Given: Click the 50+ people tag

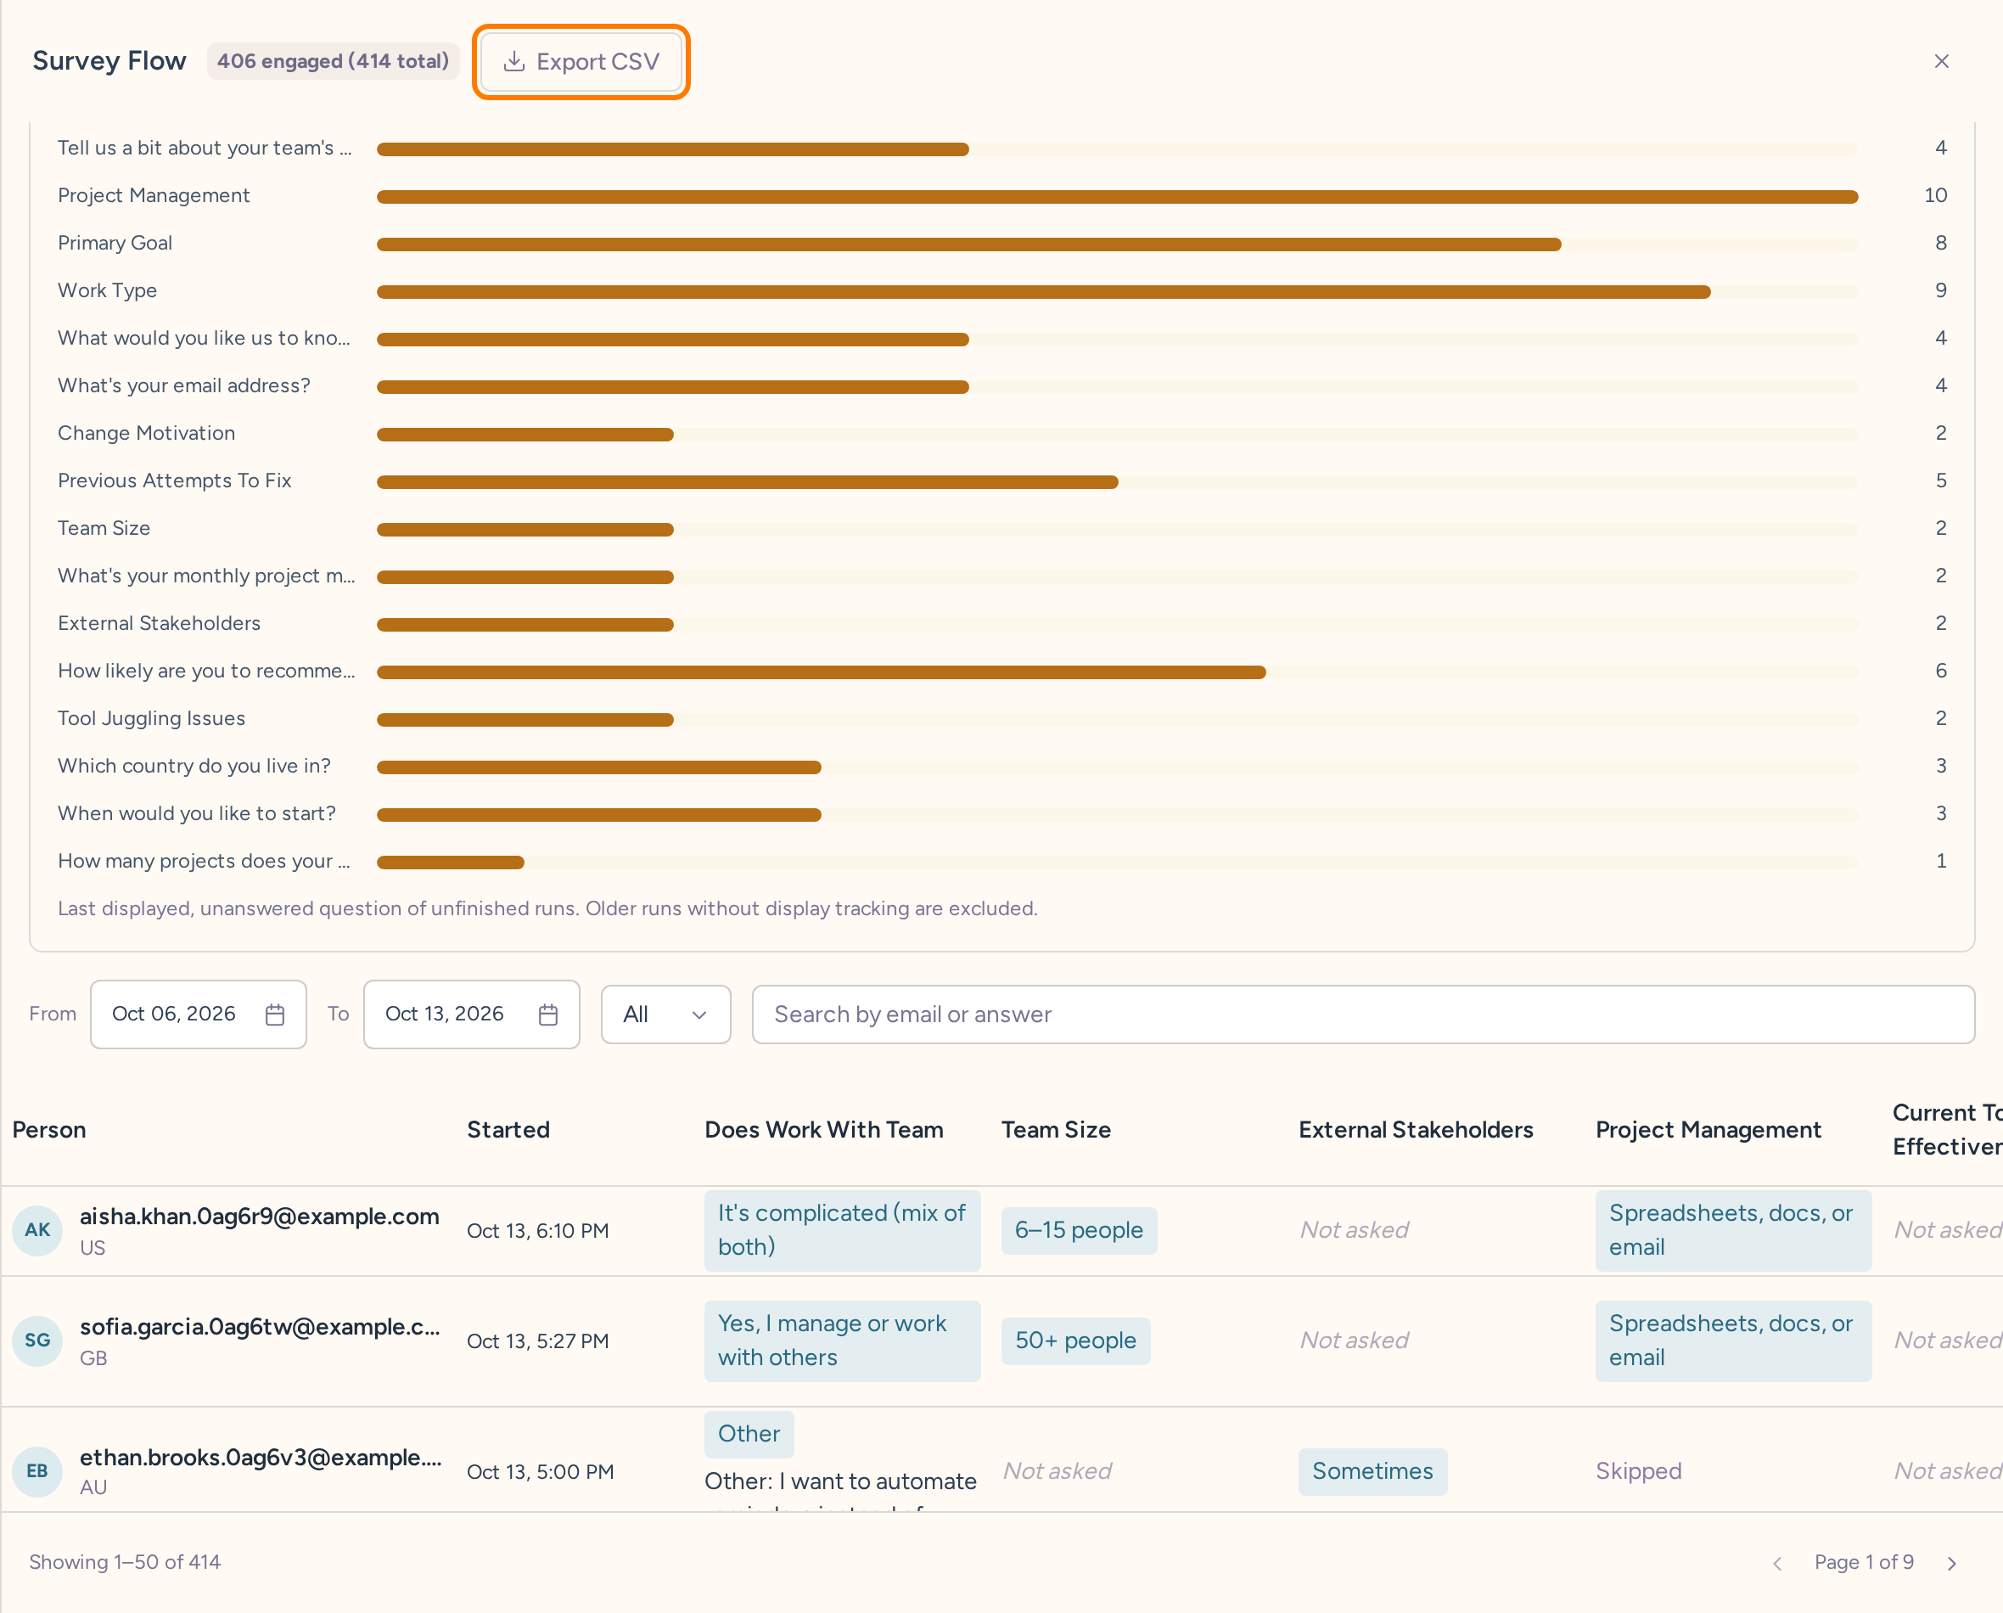Looking at the screenshot, I should coord(1074,1340).
